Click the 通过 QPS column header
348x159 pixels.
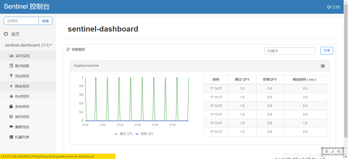click(242, 80)
